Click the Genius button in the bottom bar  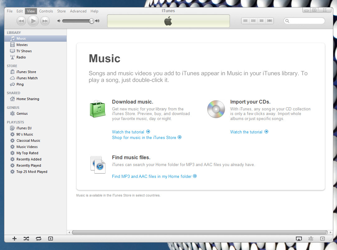pos(311,238)
